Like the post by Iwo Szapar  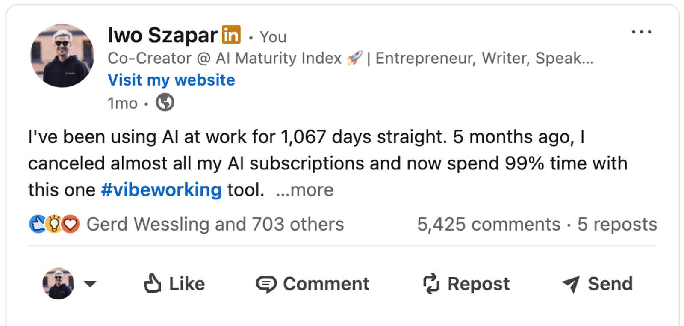174,284
